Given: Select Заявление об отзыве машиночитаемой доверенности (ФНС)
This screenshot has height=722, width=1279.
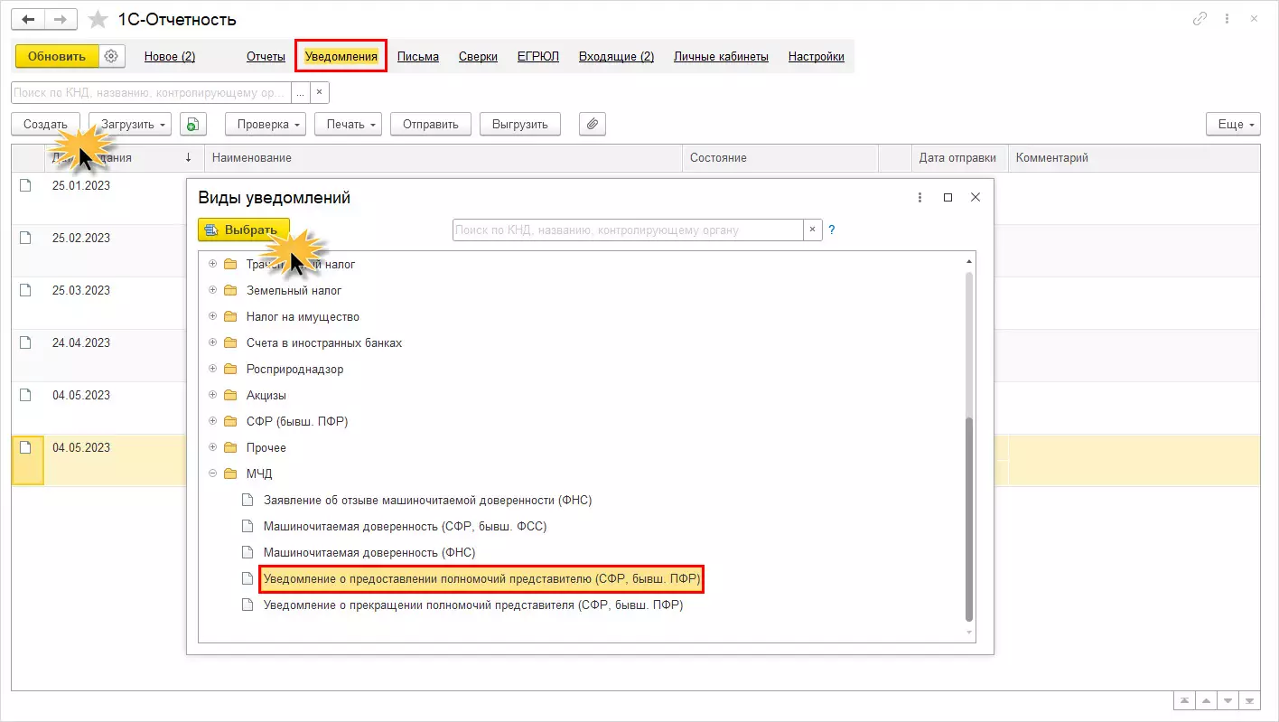Looking at the screenshot, I should pos(427,500).
